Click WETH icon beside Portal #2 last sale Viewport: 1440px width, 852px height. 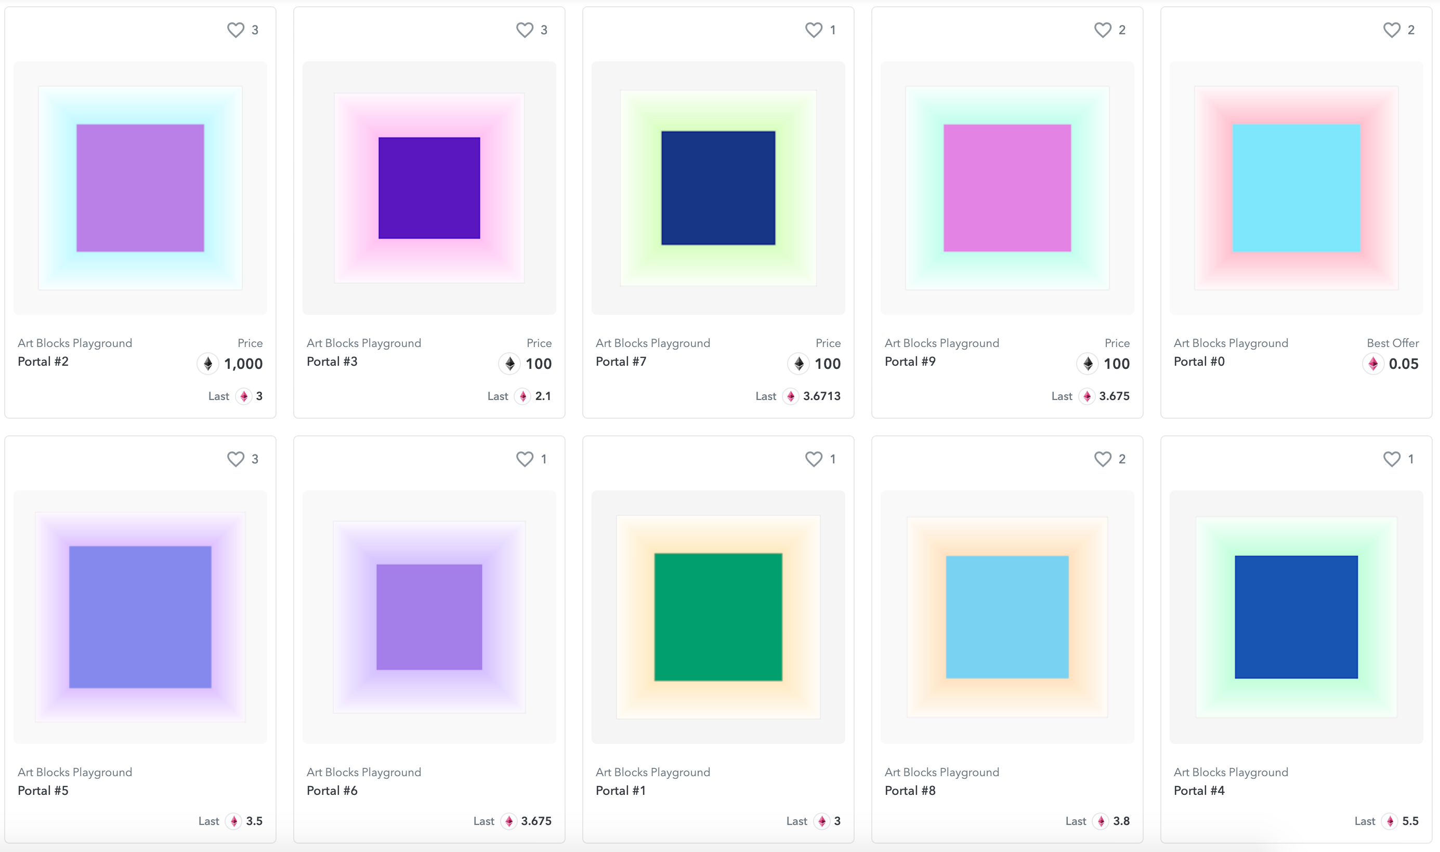[x=243, y=396]
